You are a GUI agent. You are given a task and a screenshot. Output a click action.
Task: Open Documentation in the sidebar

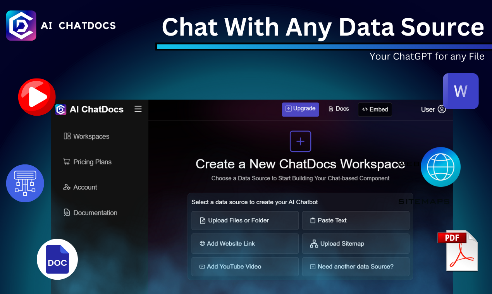[90, 213]
